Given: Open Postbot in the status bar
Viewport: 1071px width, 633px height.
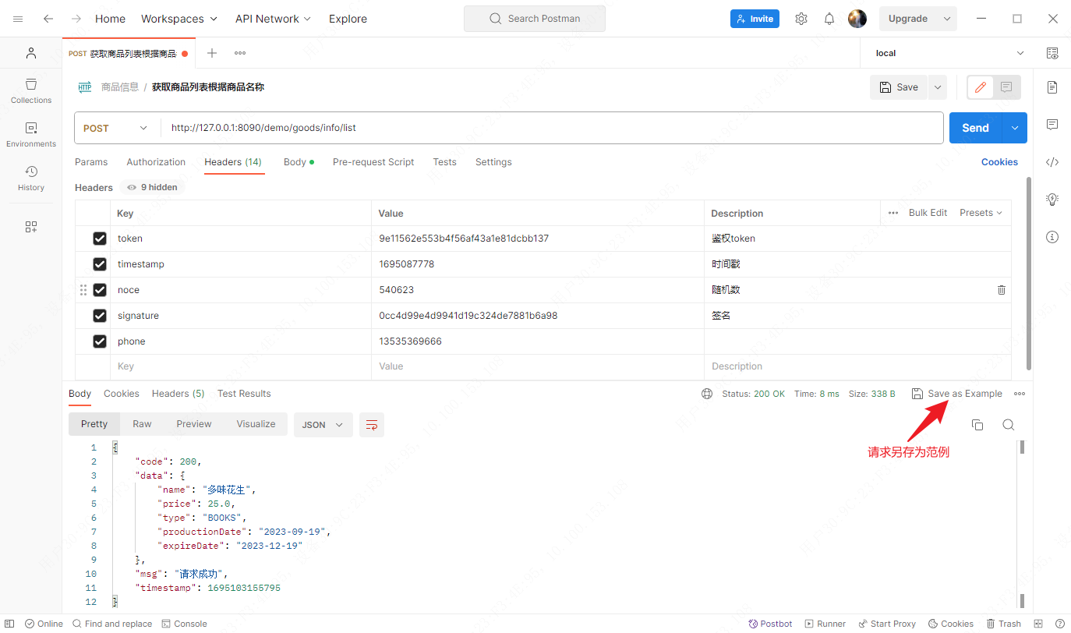Looking at the screenshot, I should tap(770, 624).
